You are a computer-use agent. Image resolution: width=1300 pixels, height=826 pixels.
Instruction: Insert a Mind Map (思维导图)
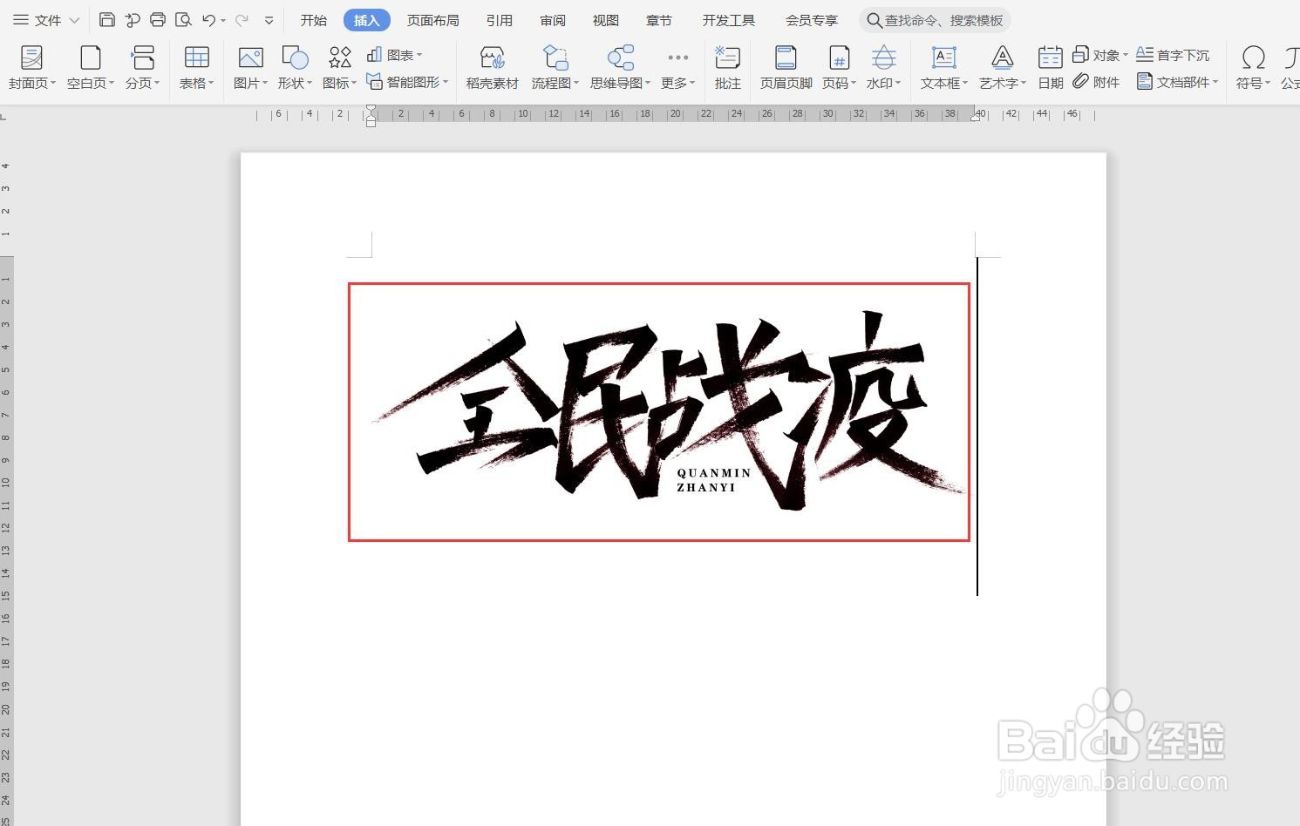point(621,68)
